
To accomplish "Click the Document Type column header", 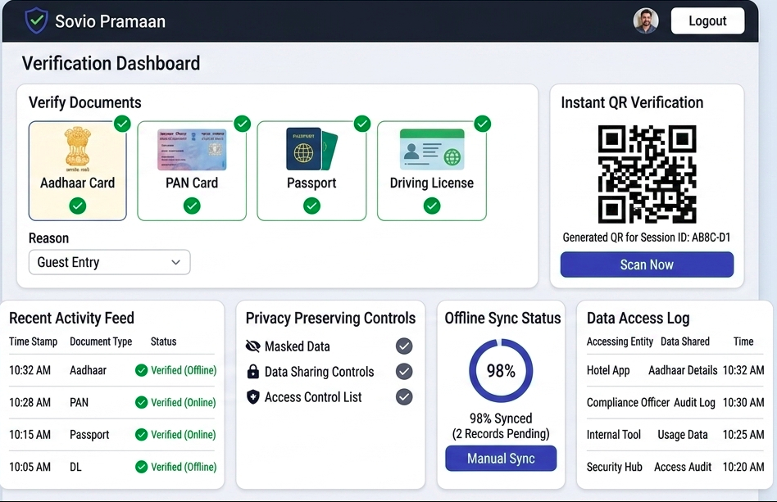I will [101, 341].
